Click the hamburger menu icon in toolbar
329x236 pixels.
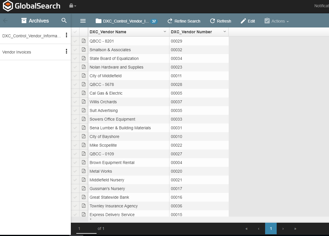click(83, 21)
